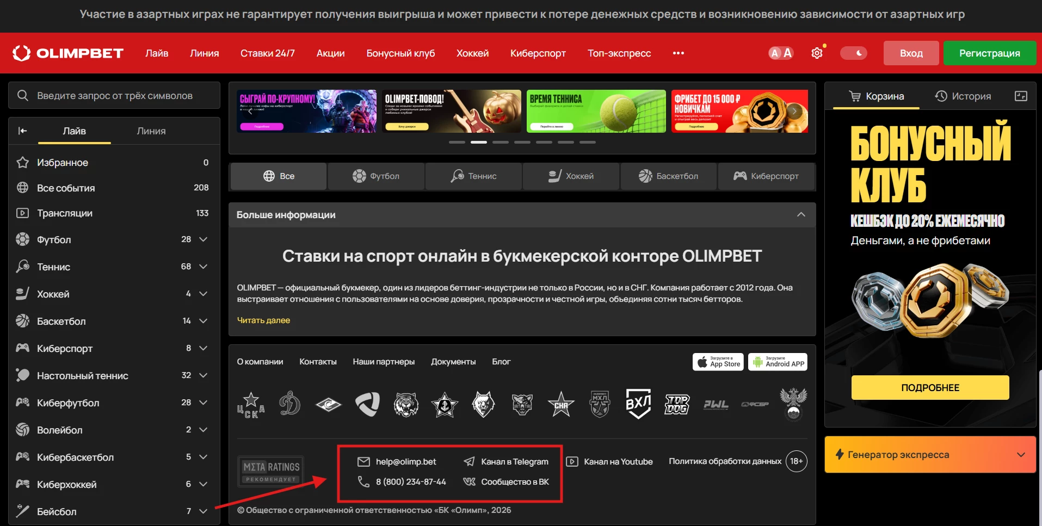Open Бонусный клуб in top menu
This screenshot has height=526, width=1042.
click(400, 53)
